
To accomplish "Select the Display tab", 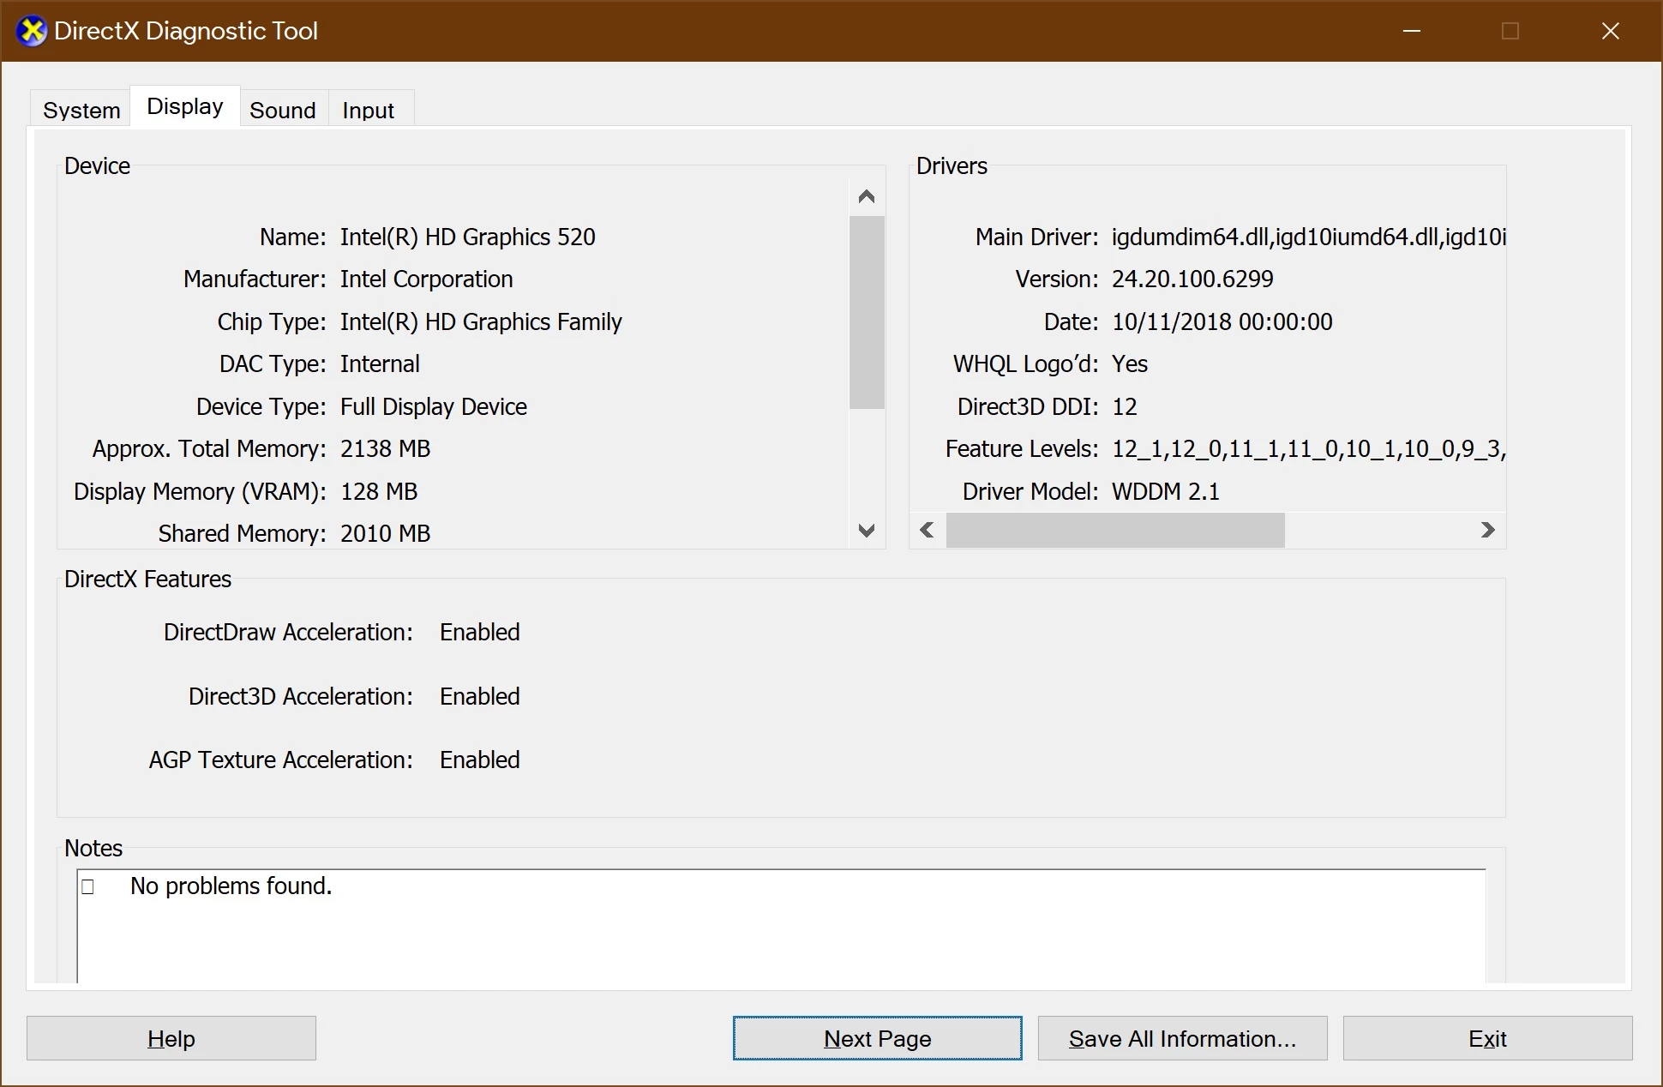I will [x=184, y=107].
